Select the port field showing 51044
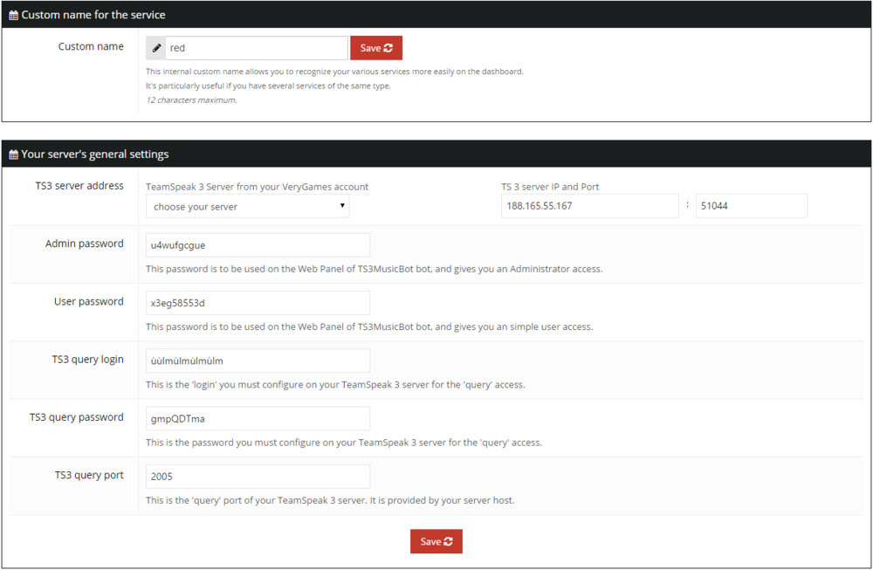873x570 pixels. click(x=751, y=206)
